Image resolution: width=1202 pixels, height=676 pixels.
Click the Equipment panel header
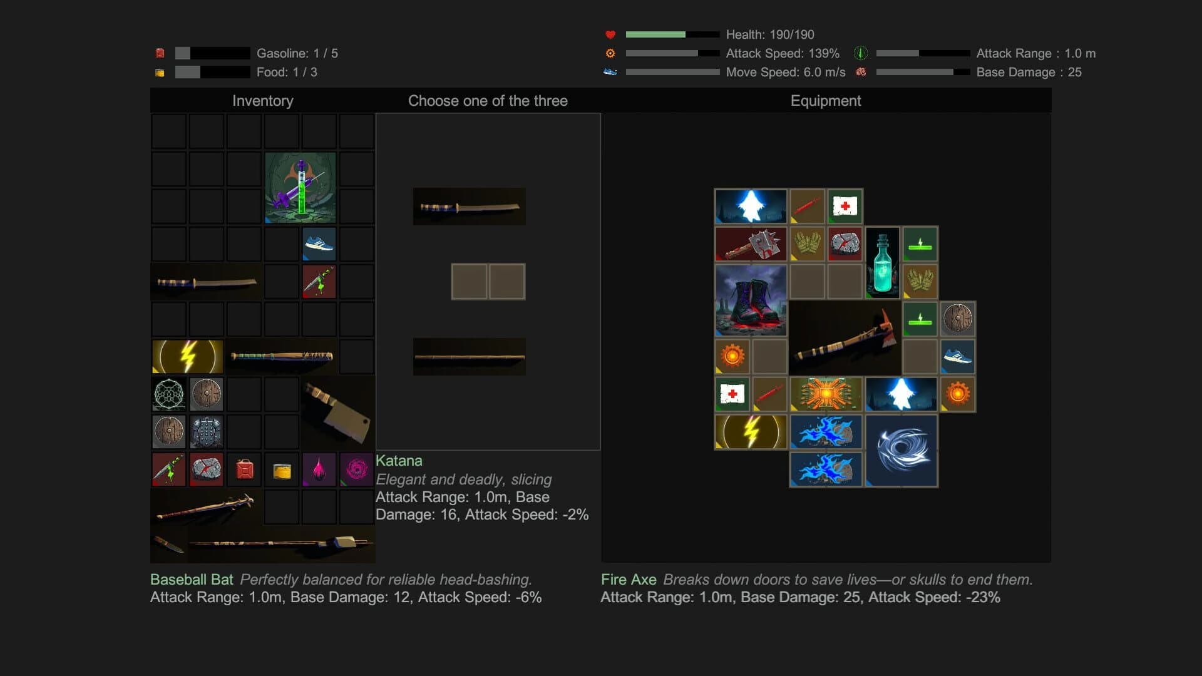click(826, 101)
